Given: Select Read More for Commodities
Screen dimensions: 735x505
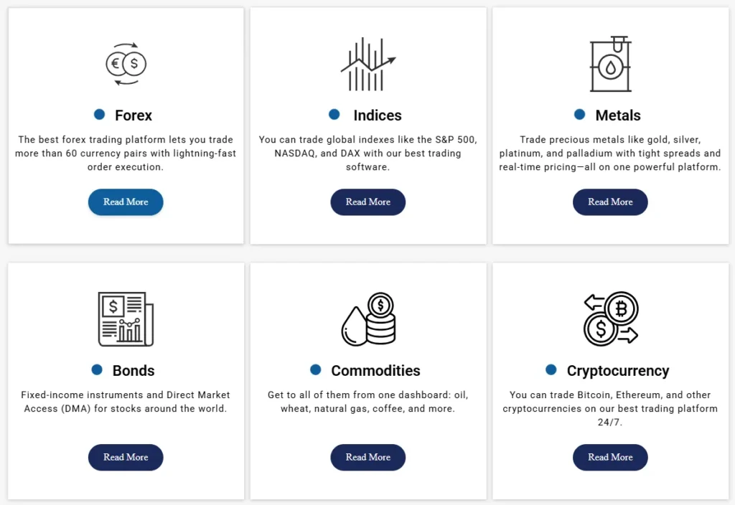Looking at the screenshot, I should [367, 458].
